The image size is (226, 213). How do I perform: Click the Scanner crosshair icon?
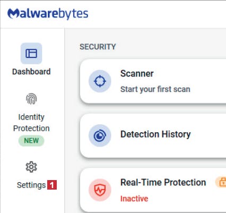point(100,81)
